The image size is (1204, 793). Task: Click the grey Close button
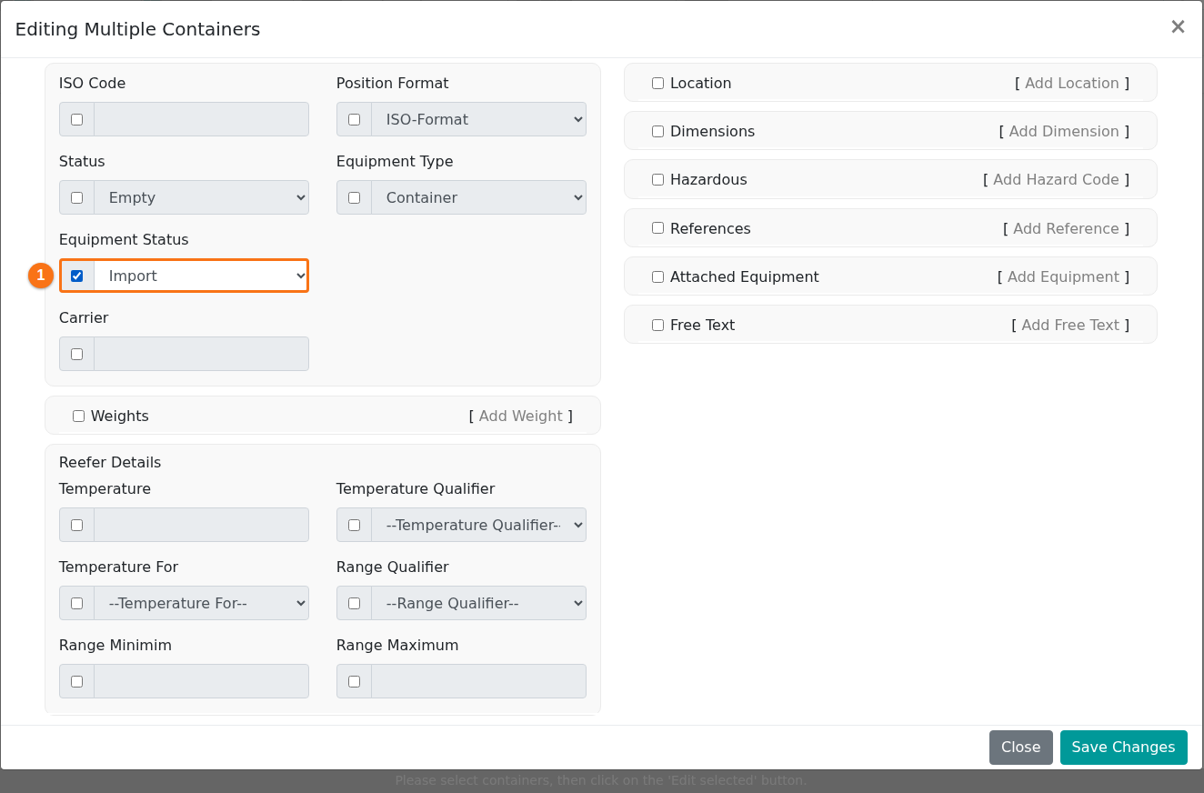coord(1020,747)
